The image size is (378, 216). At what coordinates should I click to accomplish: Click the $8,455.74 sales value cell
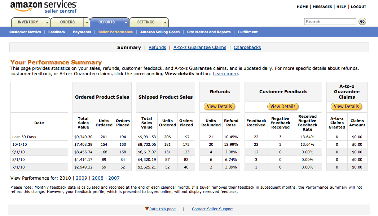[x=83, y=152]
